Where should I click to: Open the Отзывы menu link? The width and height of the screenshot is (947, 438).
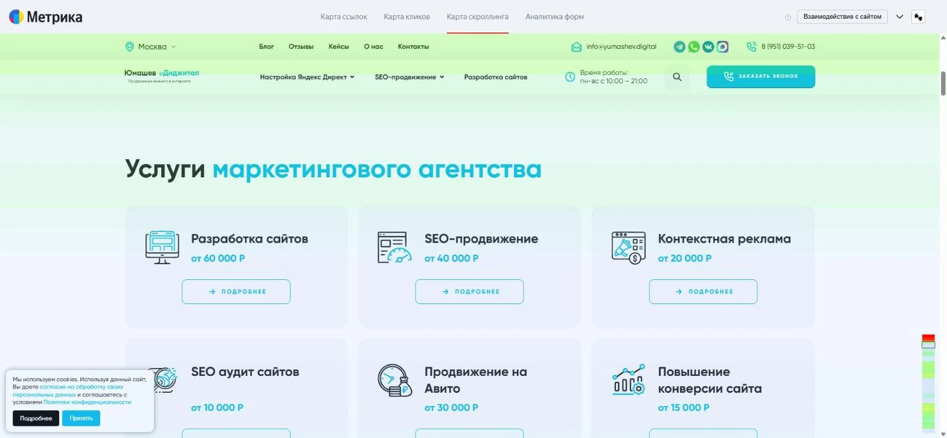click(x=301, y=46)
